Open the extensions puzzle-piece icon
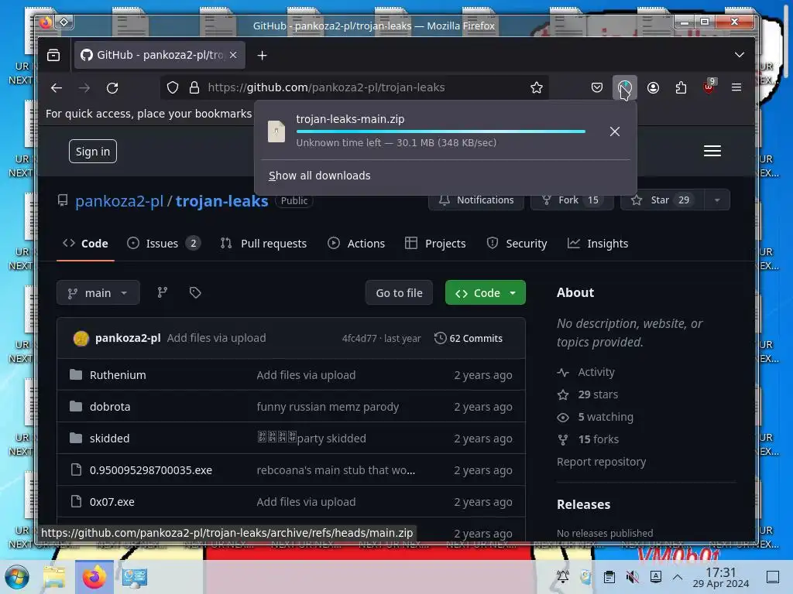 coord(681,88)
